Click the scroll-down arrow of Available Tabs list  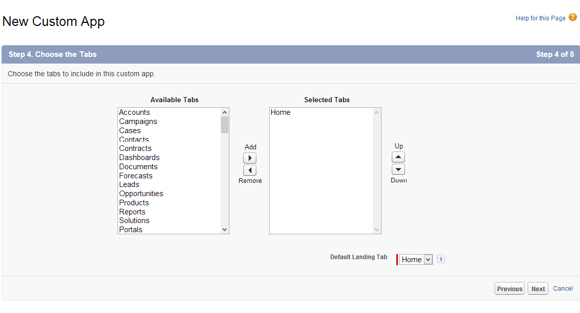(x=224, y=229)
